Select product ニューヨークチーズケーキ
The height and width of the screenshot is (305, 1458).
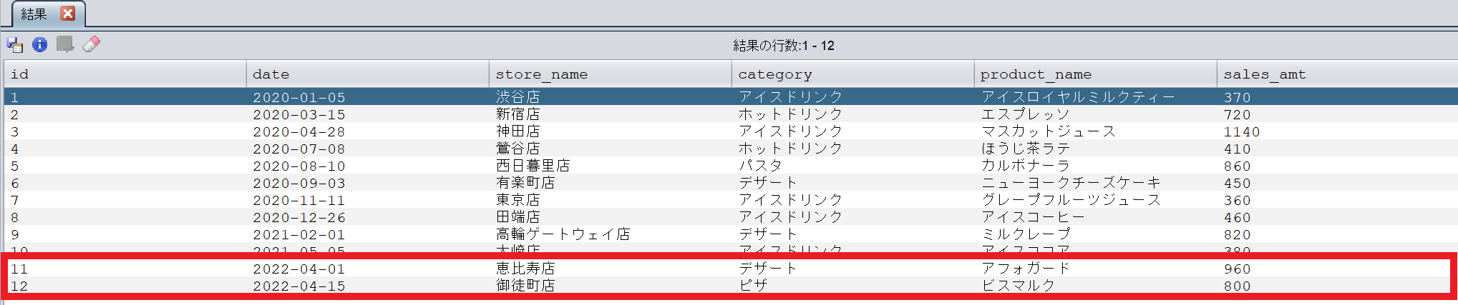(x=1071, y=183)
